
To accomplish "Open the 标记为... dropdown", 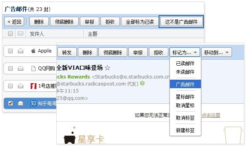I will [x=185, y=52].
